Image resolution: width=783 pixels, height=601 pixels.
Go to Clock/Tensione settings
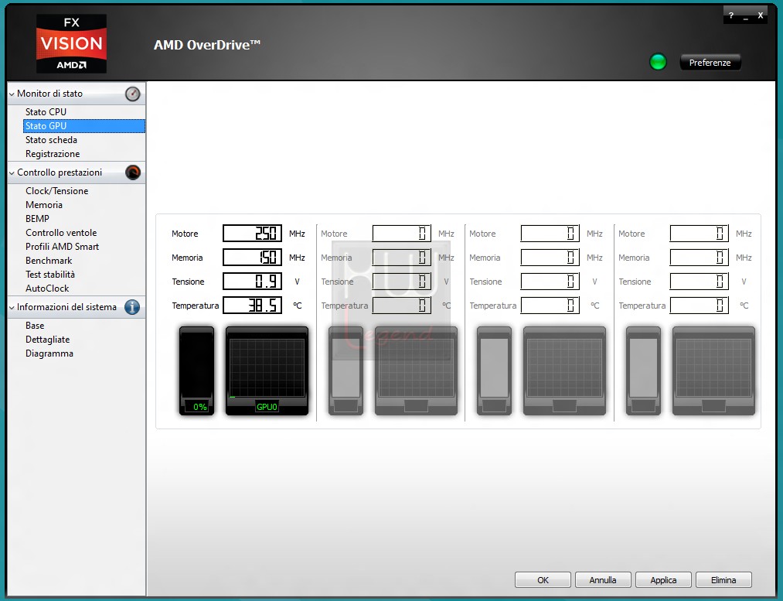[x=57, y=191]
